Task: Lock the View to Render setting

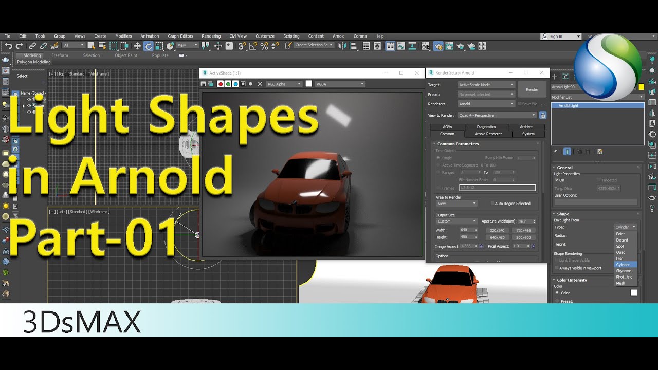Action: point(542,115)
